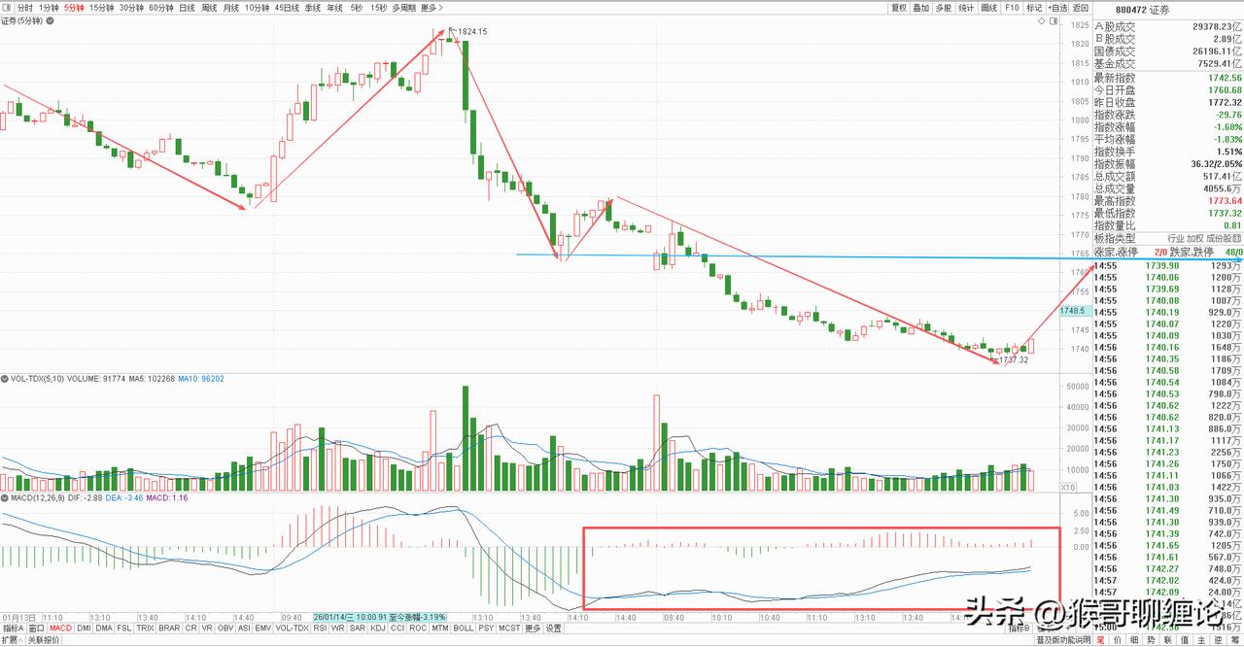This screenshot has height=647, width=1244.
Task: Select the 联 tab in bottom-right strip
Action: point(1167,640)
